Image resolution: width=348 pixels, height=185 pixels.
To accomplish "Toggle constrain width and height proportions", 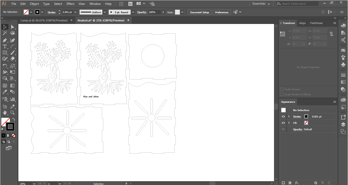I will coord(331,34).
